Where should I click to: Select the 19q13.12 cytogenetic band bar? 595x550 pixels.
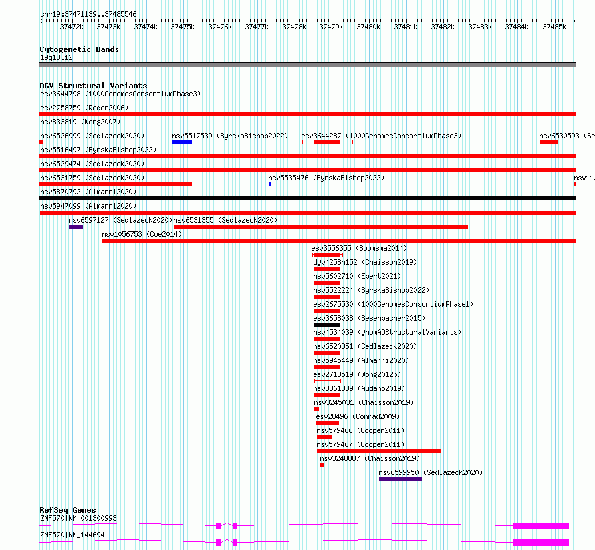click(x=308, y=65)
